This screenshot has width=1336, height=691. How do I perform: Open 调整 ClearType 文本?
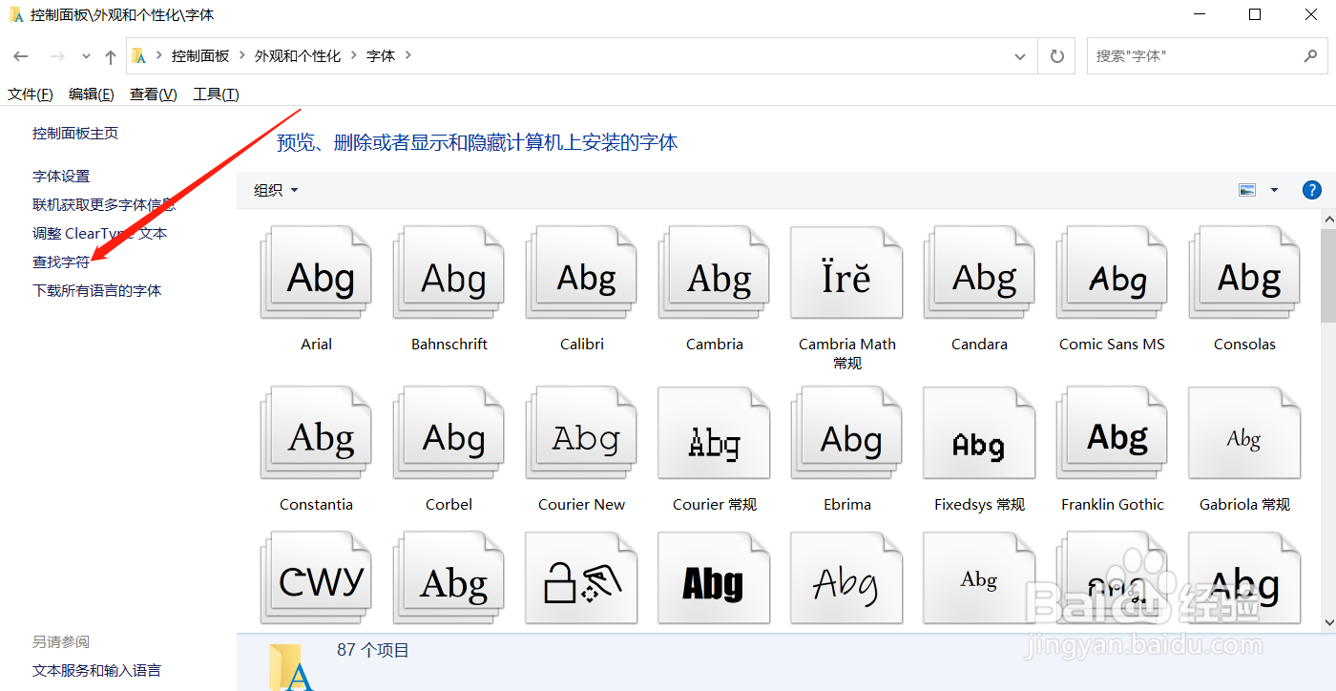pyautogui.click(x=99, y=234)
